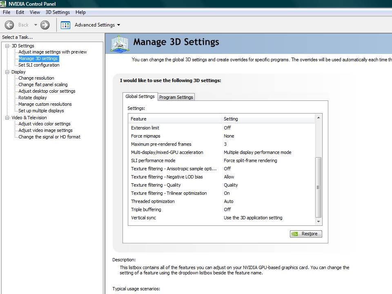The height and width of the screenshot is (294, 392).
Task: Click the Forward arrow button
Action: [x=45, y=25]
